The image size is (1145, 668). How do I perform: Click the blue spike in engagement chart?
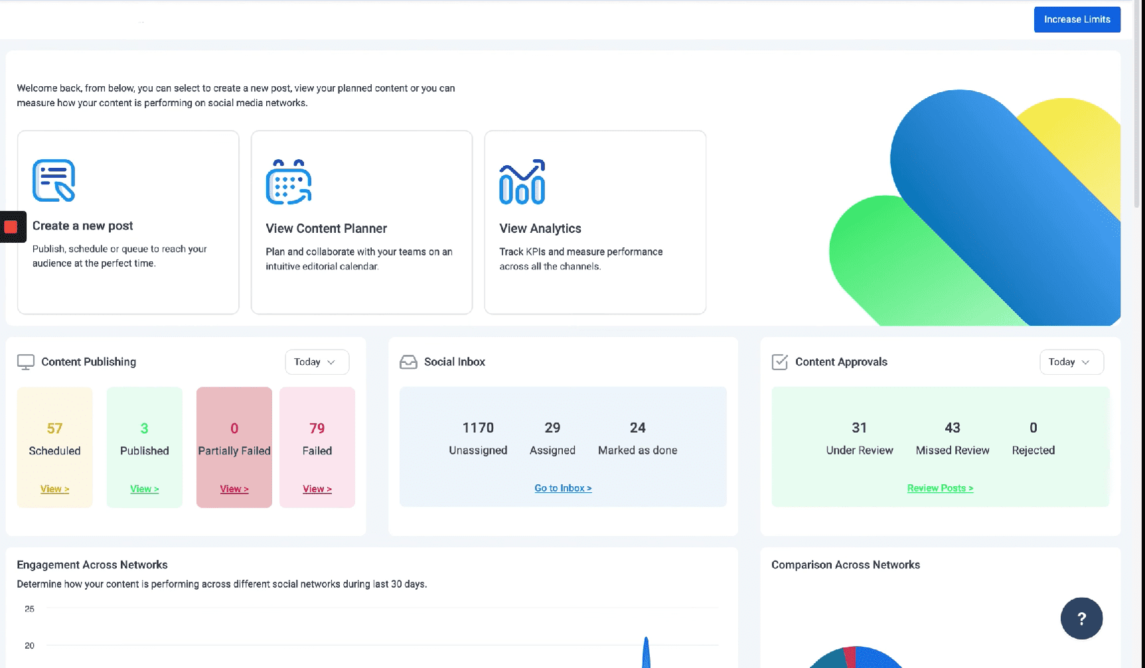tap(646, 653)
